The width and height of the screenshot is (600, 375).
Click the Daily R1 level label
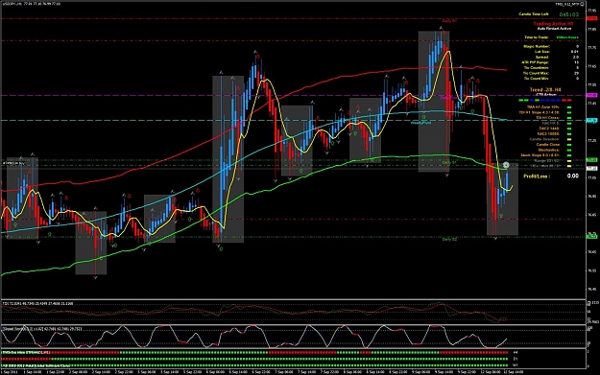pos(449,21)
